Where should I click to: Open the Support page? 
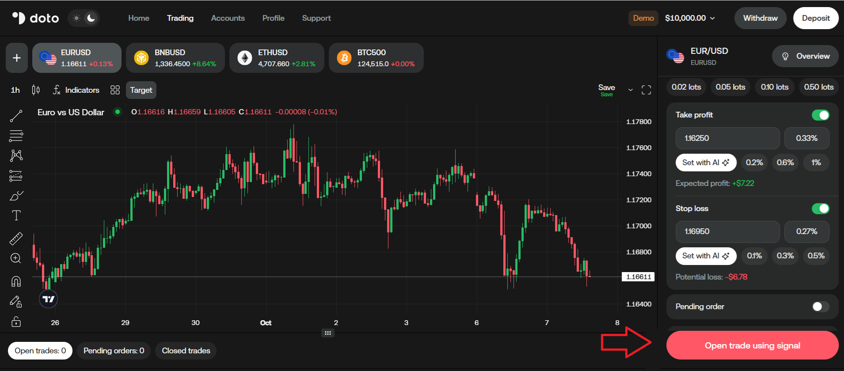[316, 18]
